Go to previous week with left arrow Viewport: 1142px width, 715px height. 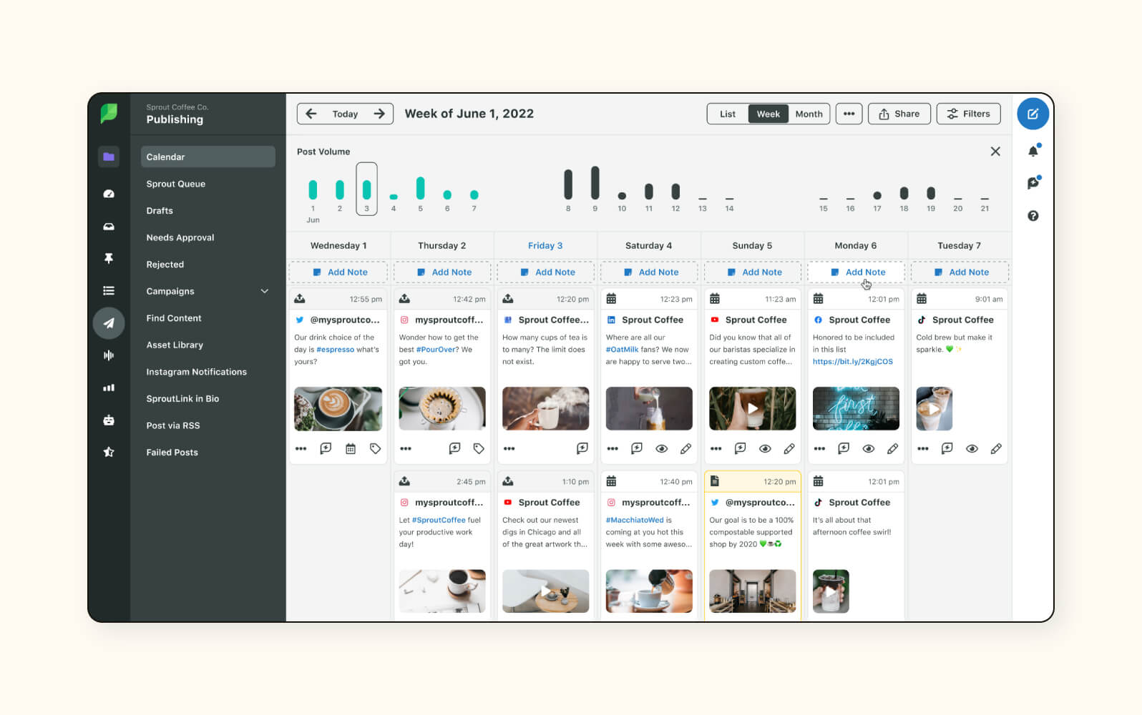tap(311, 114)
